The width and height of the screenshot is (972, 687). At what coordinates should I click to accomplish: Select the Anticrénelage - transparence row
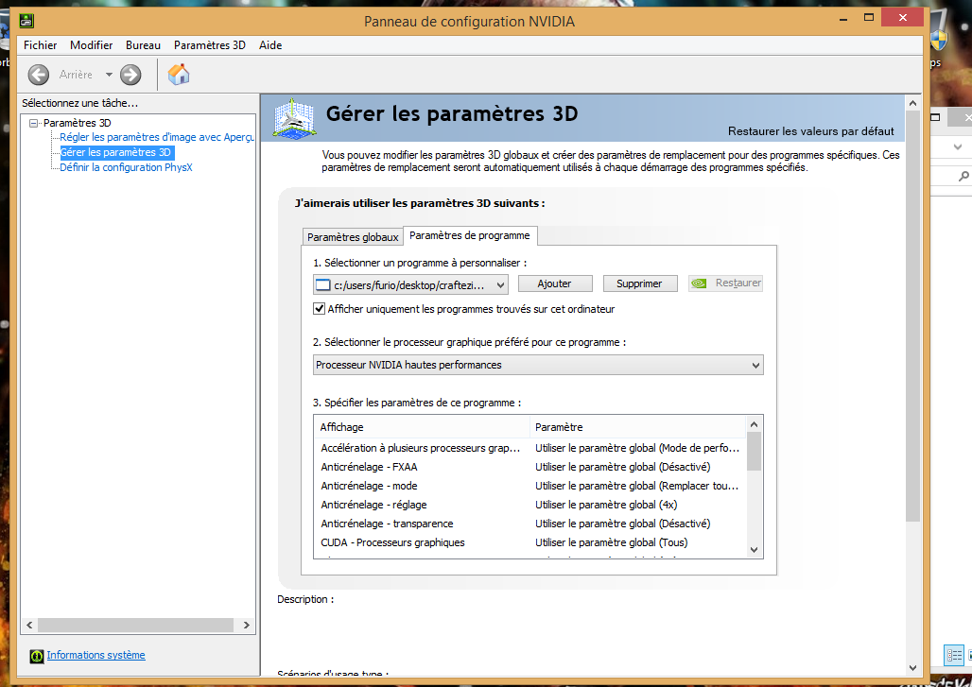click(x=530, y=524)
